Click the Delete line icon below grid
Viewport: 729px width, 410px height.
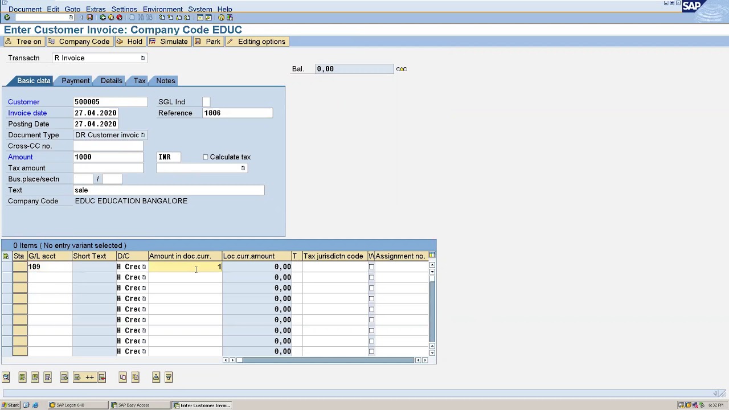point(102,377)
